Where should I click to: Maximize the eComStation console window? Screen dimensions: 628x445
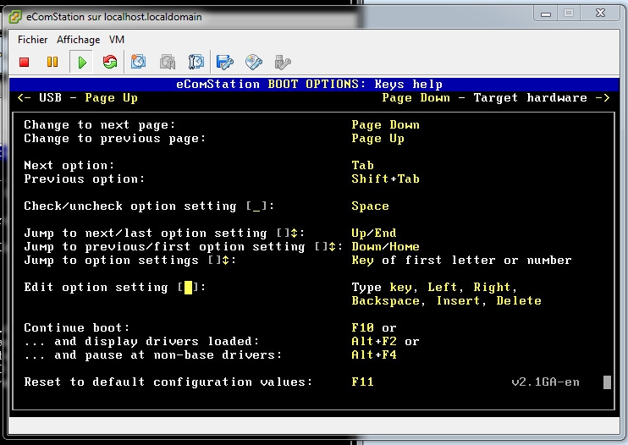point(568,14)
